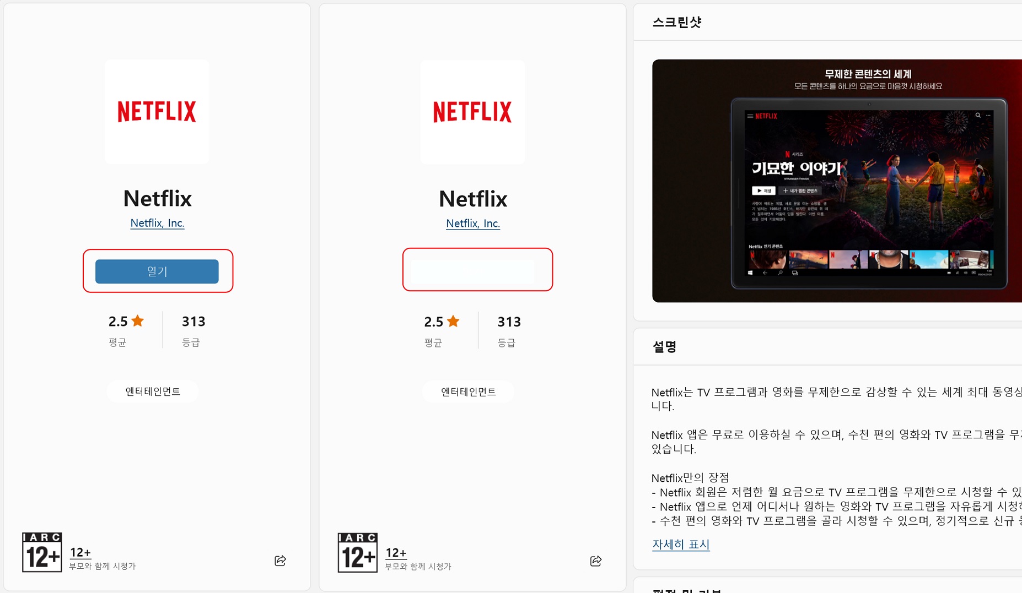Click Netflix logo in middle card
The image size is (1022, 593).
pos(473,112)
